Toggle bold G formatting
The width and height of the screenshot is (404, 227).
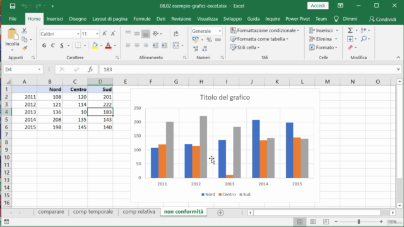point(44,45)
